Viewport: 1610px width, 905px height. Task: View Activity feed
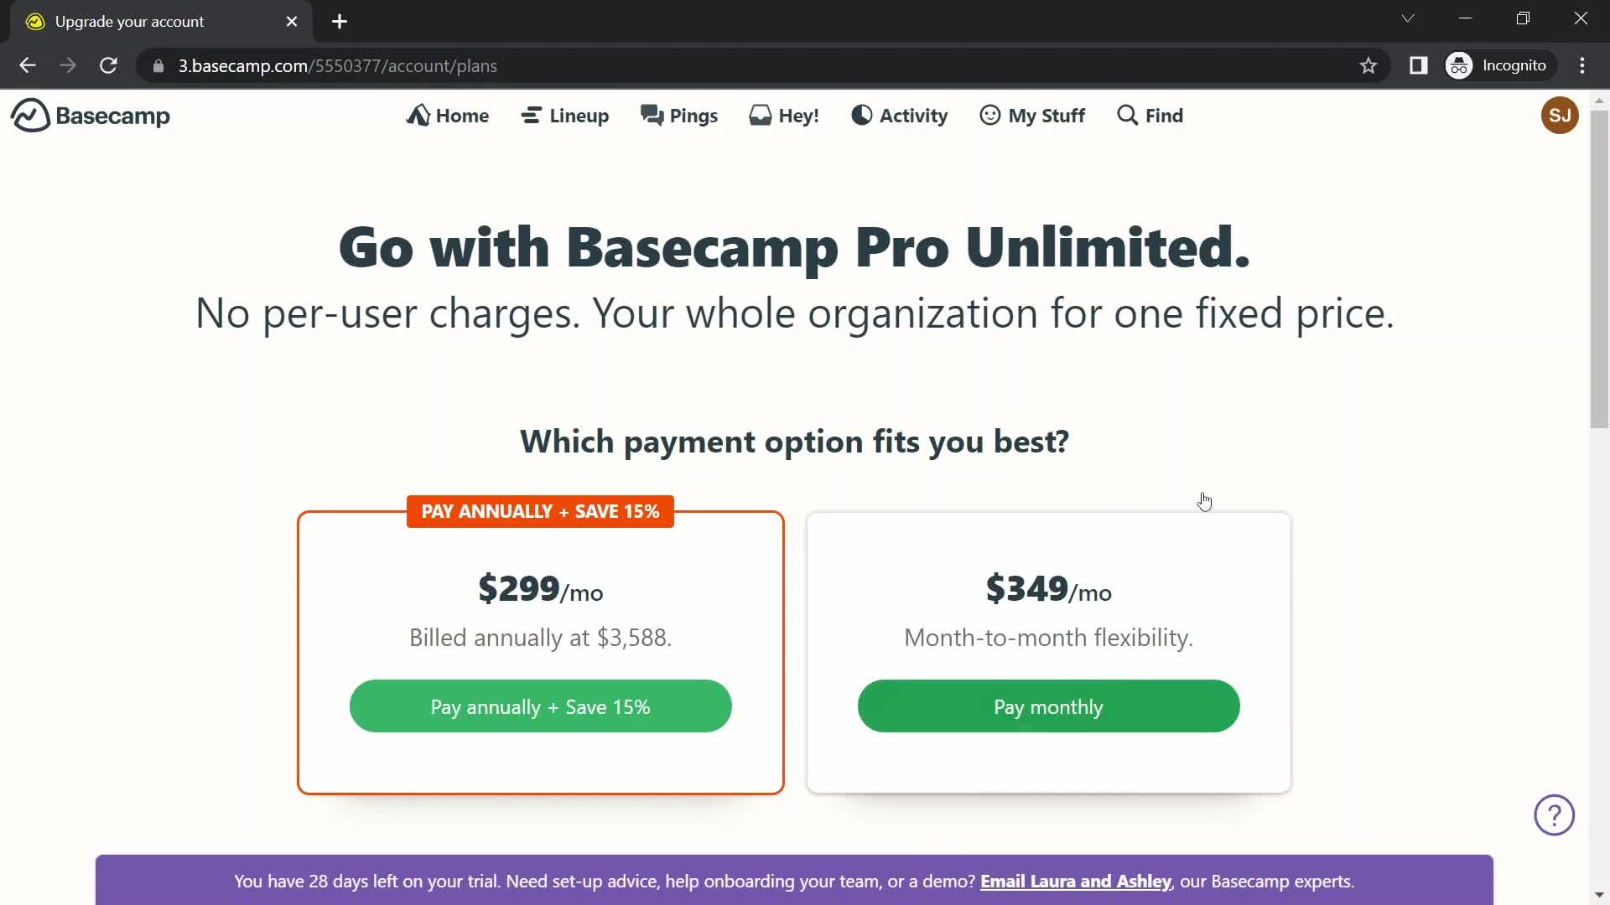pyautogui.click(x=900, y=115)
